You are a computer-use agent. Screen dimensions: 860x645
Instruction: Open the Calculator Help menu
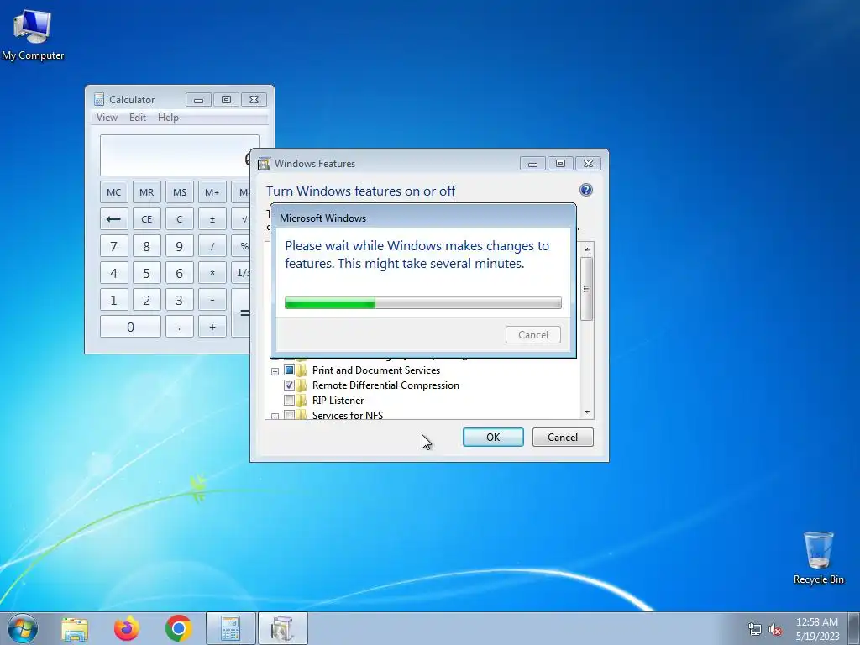168,118
